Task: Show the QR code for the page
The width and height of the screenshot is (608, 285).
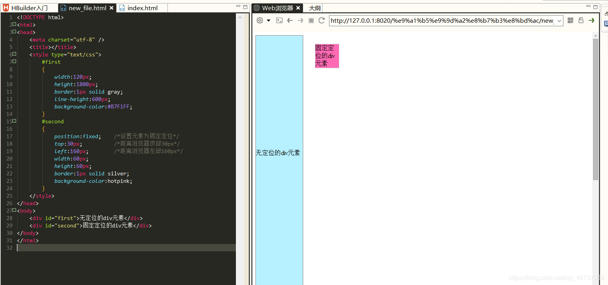Action: [570, 20]
